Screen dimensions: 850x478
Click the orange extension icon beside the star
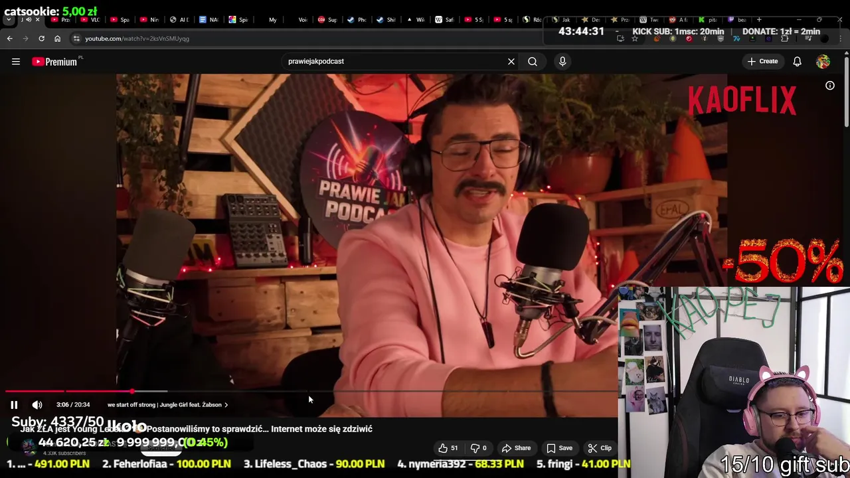click(657, 38)
